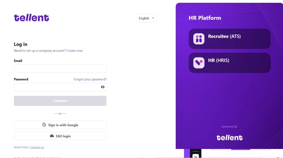
Task: Select the Recruitee (ATS) card
Action: pos(230,39)
